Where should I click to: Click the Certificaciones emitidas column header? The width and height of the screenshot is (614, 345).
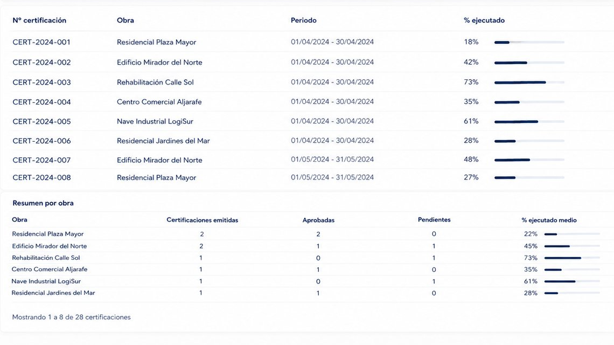click(x=202, y=220)
